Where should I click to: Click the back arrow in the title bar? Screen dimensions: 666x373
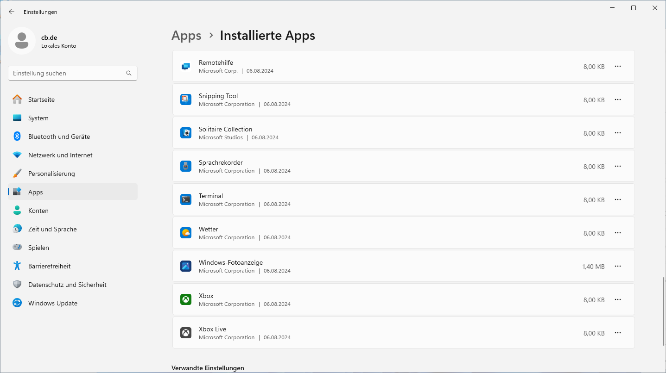pyautogui.click(x=12, y=12)
